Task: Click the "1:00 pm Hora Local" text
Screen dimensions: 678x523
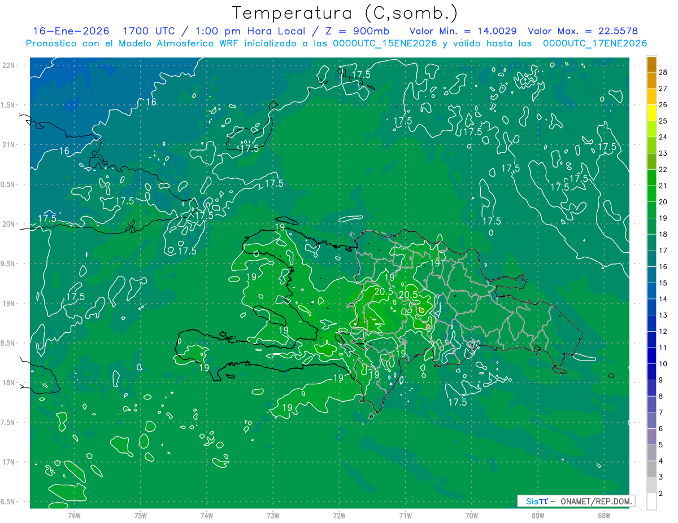Action: click(251, 31)
